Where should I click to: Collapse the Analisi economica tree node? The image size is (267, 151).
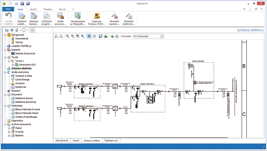tap(5, 72)
